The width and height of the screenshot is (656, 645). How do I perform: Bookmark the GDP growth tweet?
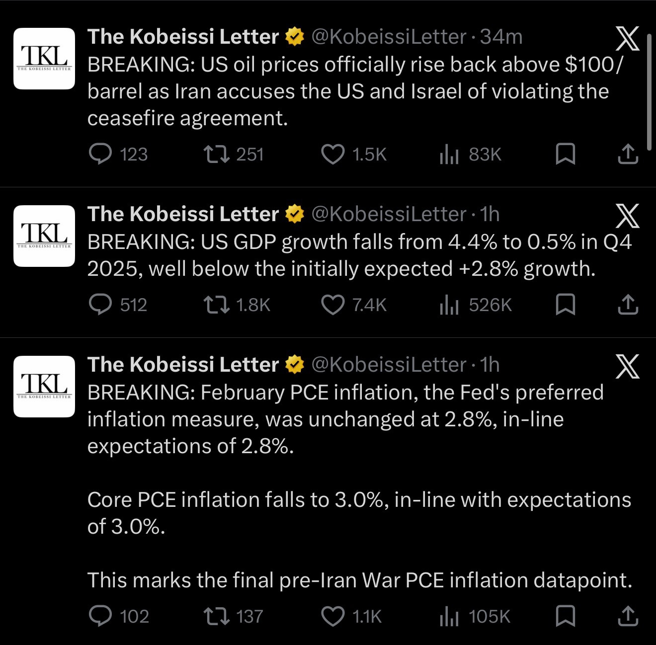click(567, 305)
